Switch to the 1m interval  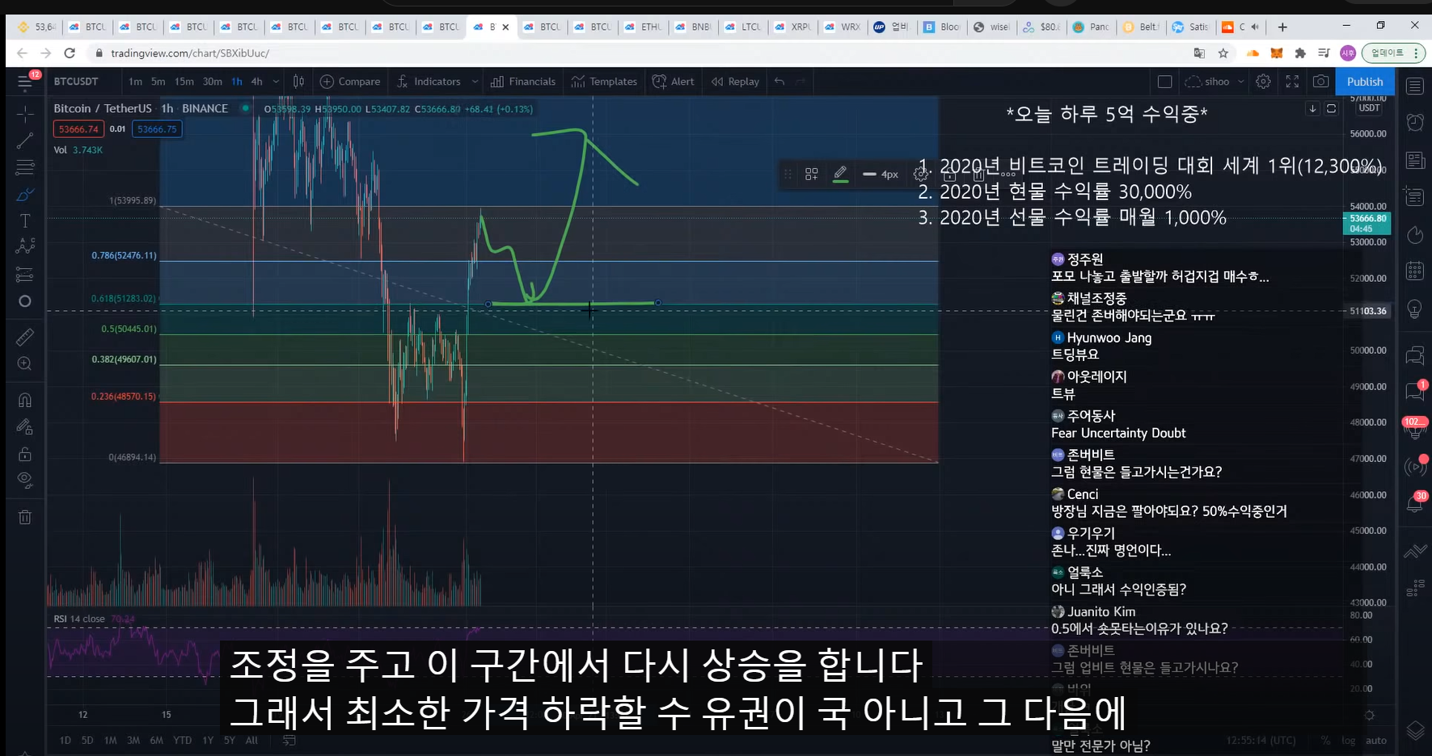(135, 82)
